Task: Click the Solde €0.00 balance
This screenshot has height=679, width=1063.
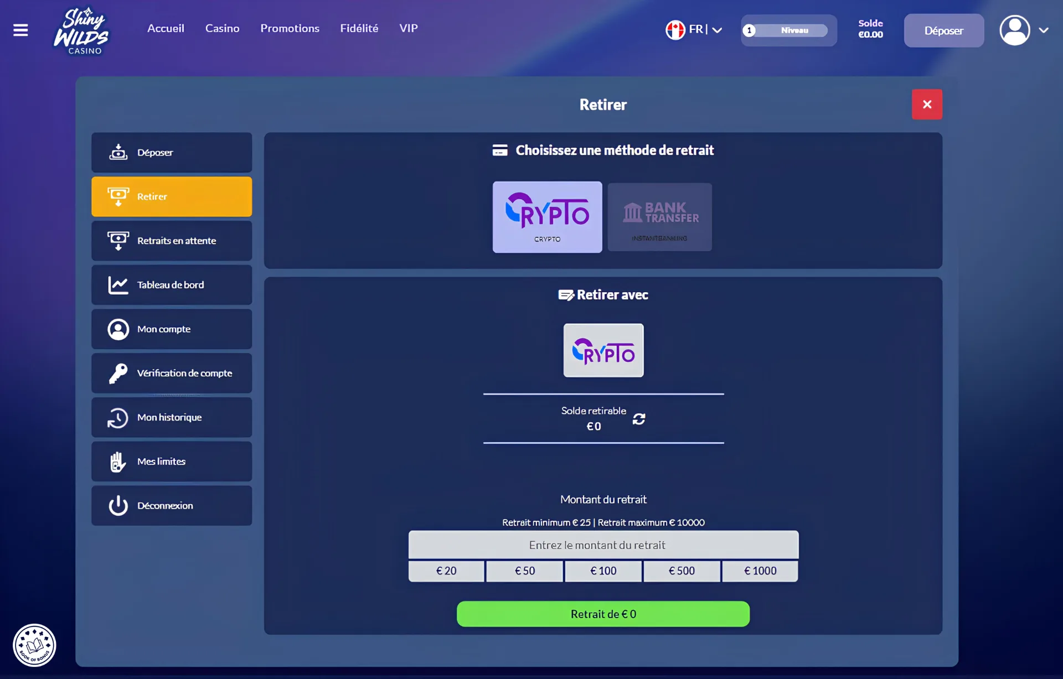Action: click(x=870, y=29)
